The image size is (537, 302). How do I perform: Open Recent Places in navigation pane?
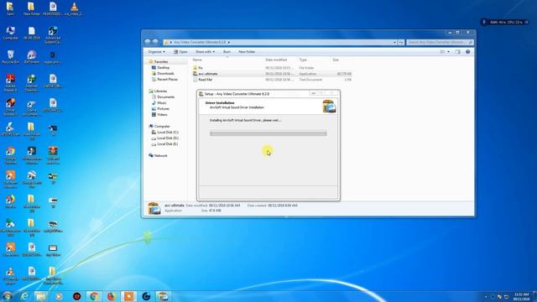[x=167, y=80]
